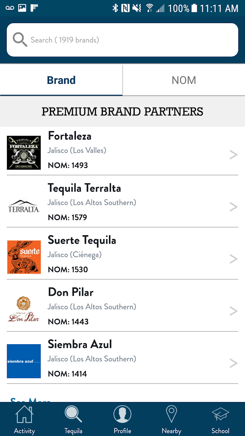Click the search magnifier icon

[x=20, y=40]
